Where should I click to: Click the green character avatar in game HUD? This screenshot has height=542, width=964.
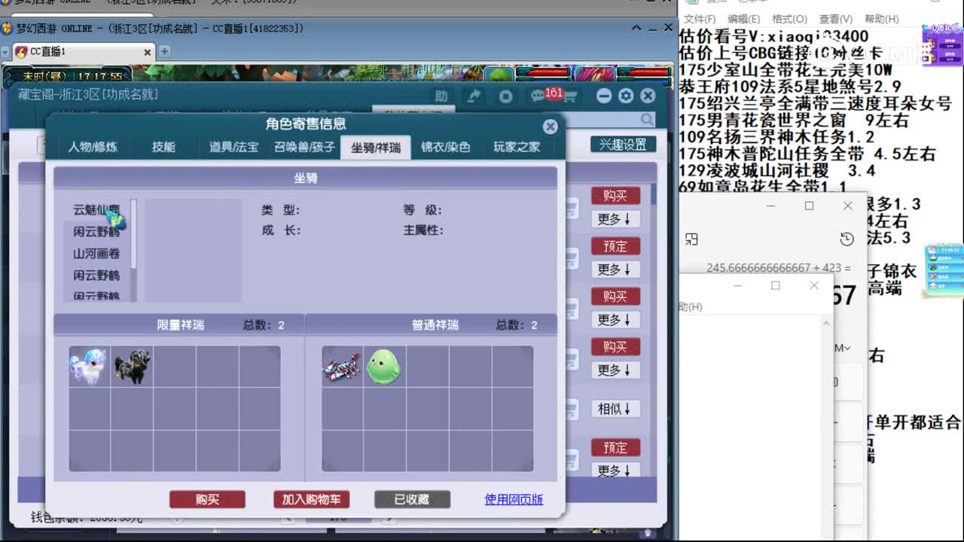(499, 75)
